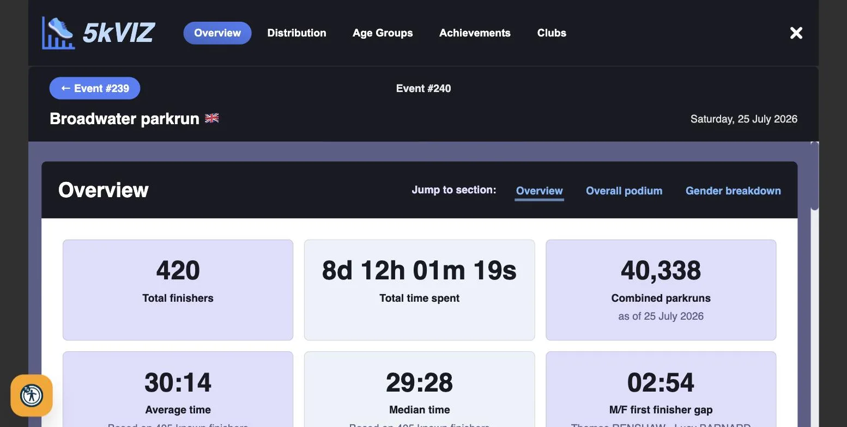Jump to the Overall podium section

(624, 191)
